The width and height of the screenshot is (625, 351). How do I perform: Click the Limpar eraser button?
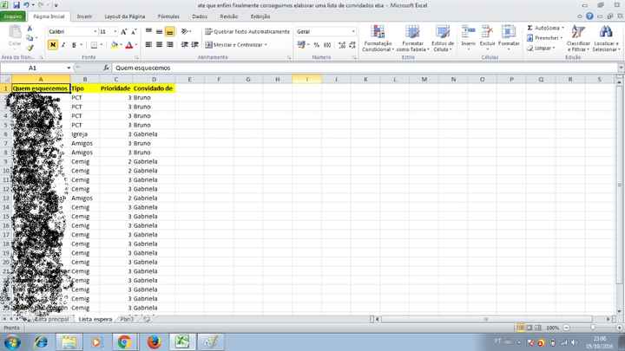(541, 49)
